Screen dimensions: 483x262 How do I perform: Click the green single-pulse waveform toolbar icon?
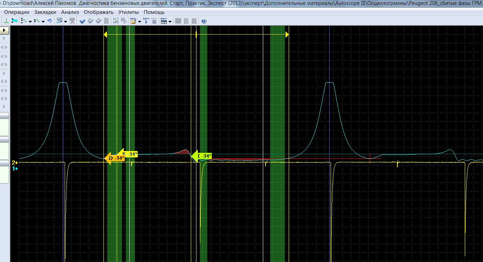(7, 21)
